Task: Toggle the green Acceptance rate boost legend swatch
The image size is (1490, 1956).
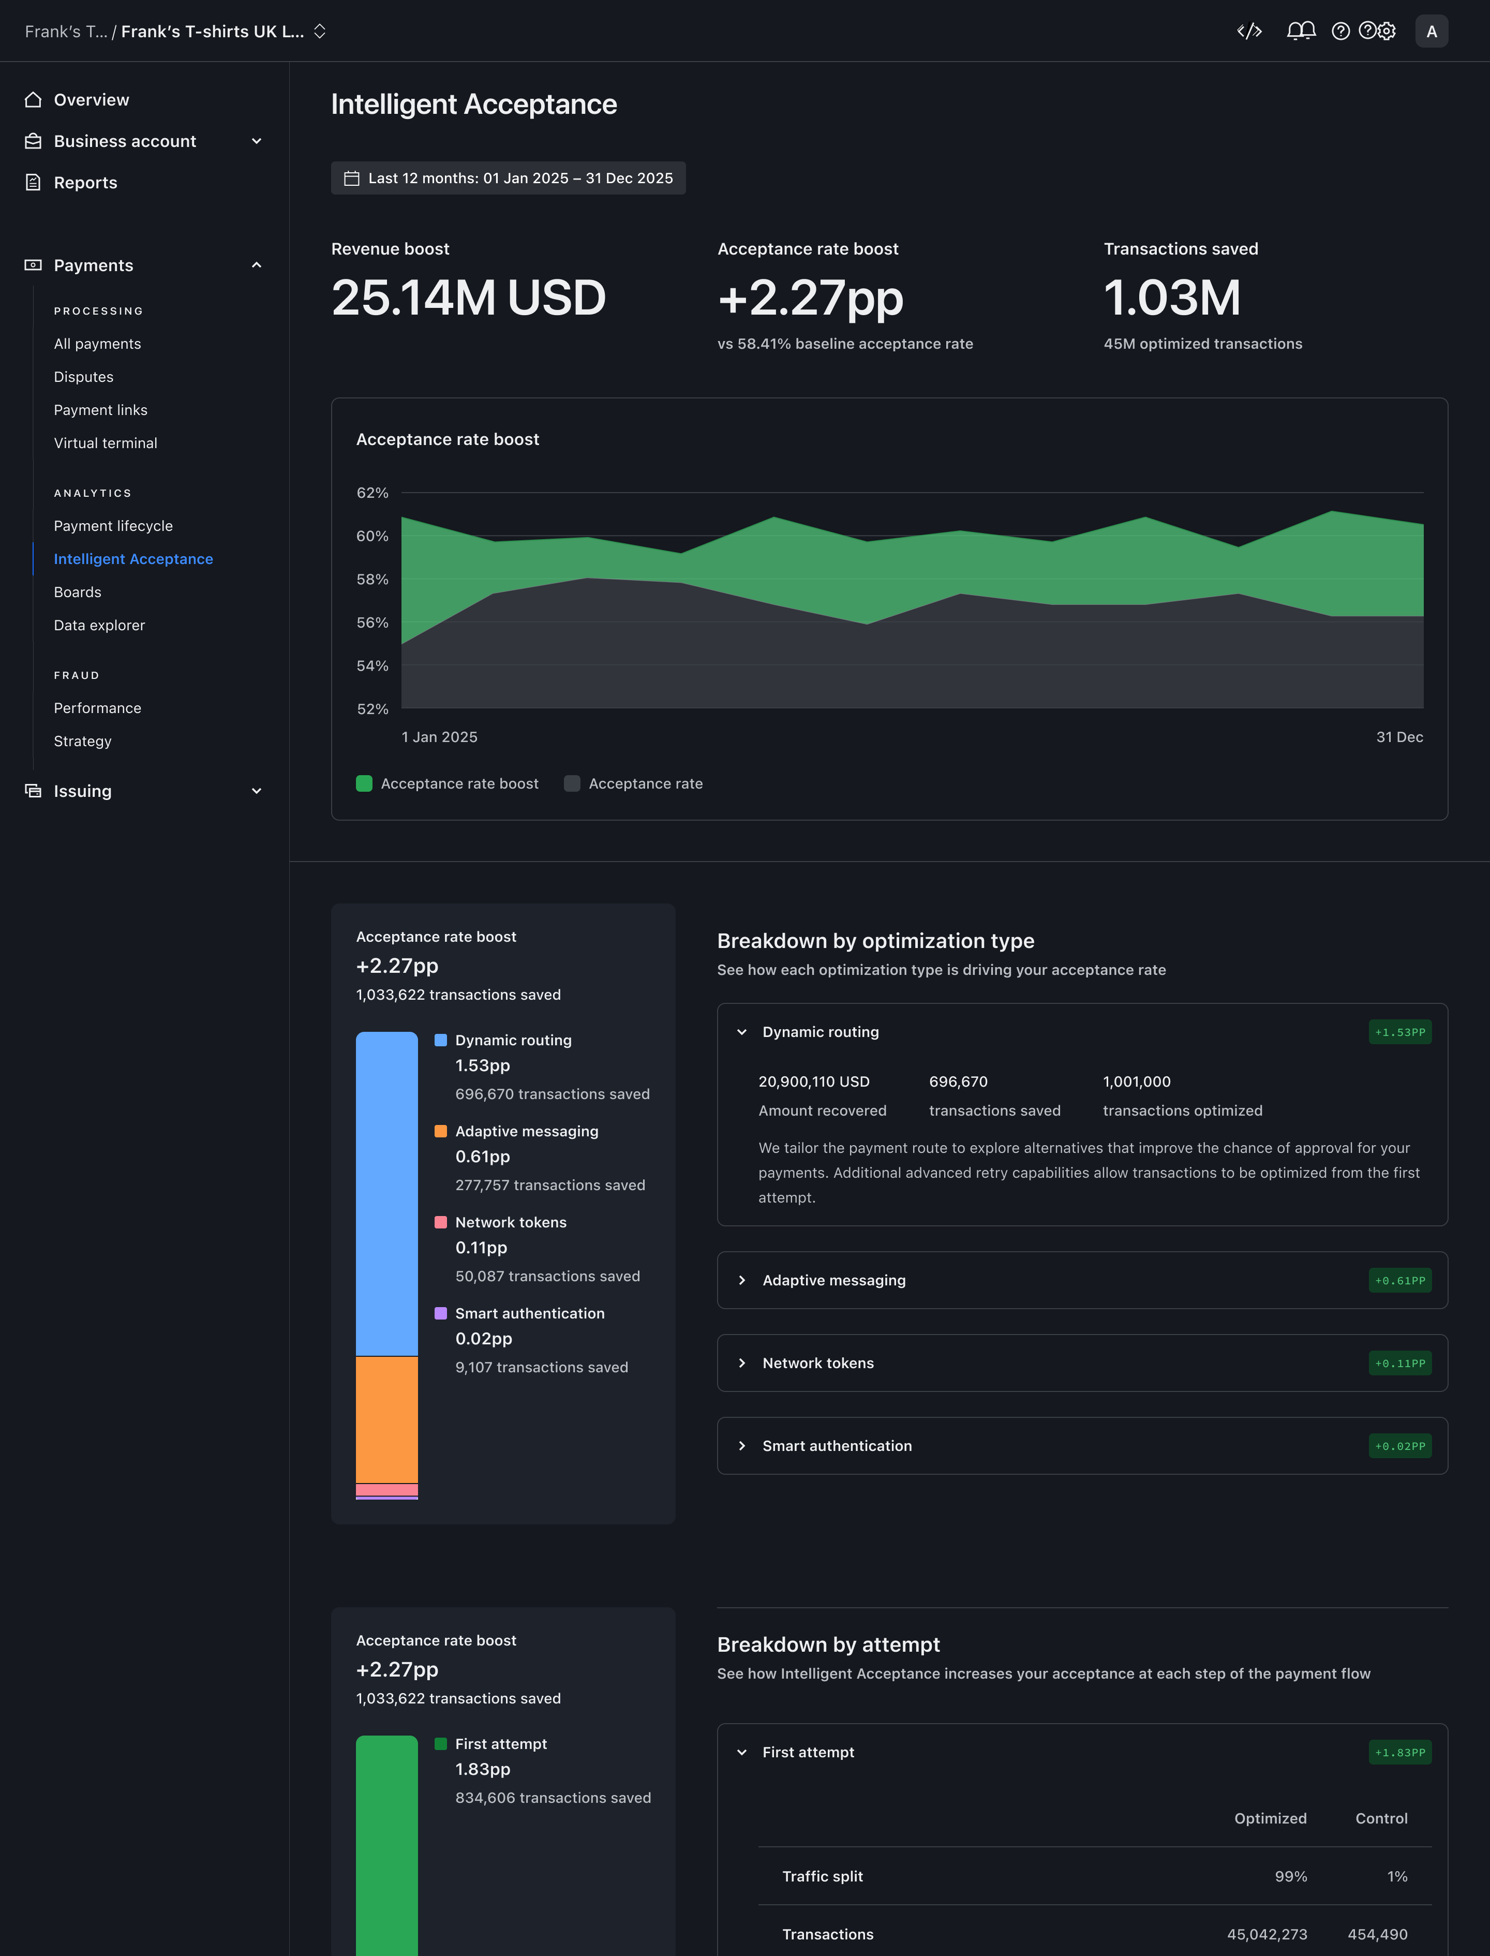Action: [x=364, y=783]
